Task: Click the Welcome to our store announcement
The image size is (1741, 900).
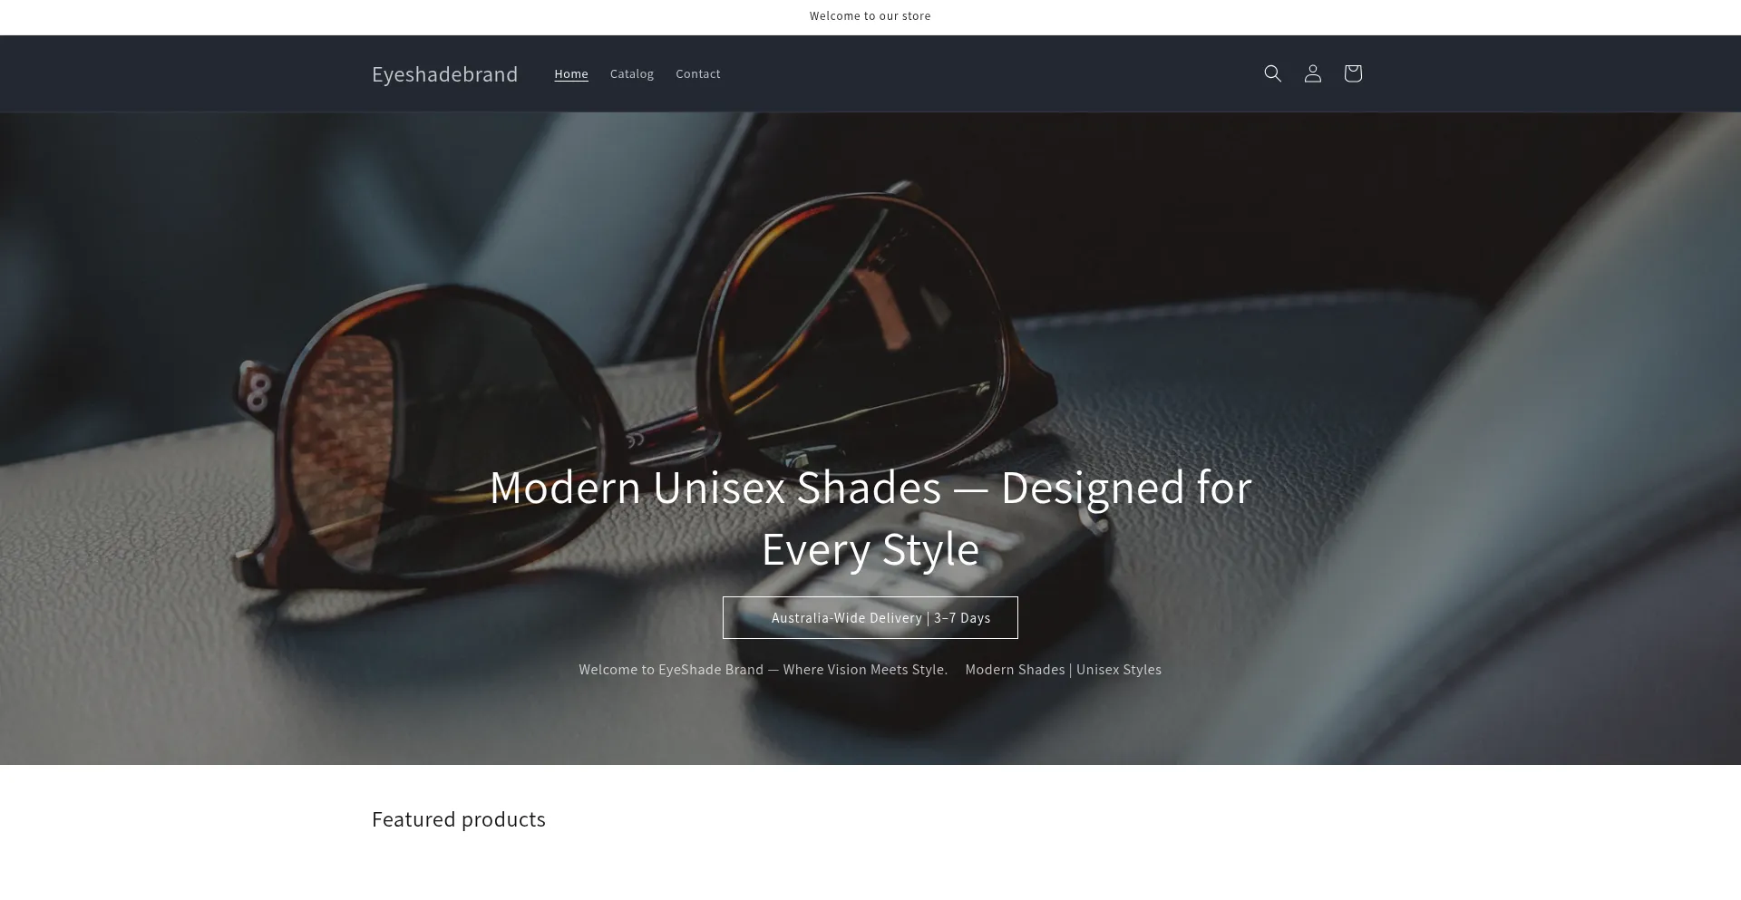Action: (x=870, y=15)
